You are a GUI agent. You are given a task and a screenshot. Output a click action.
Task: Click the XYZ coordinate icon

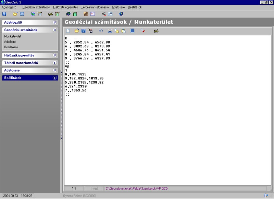click(104, 14)
